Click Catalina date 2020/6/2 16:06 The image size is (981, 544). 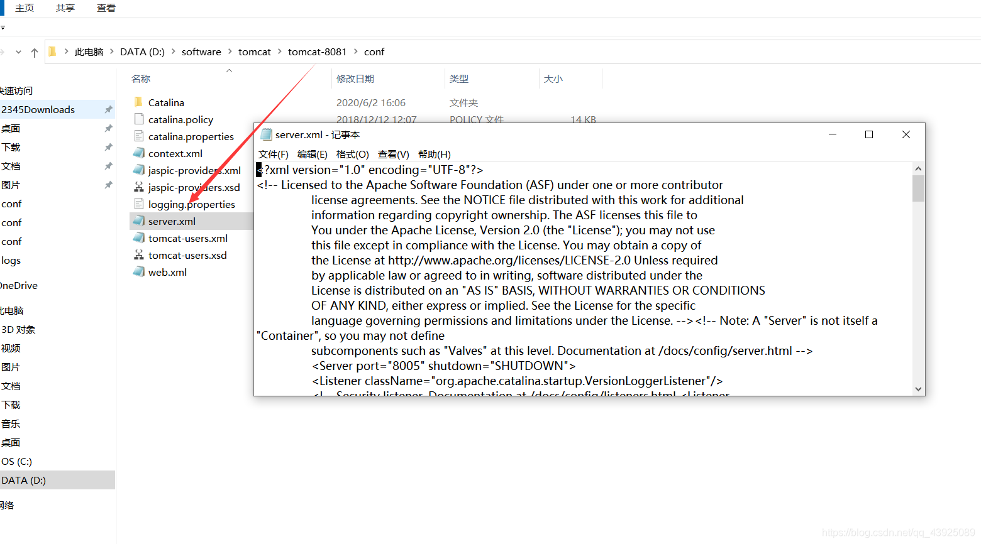pos(371,102)
